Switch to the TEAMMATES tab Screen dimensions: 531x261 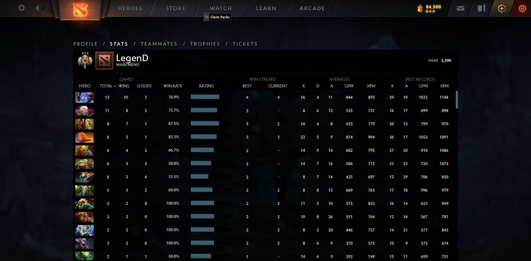point(159,44)
